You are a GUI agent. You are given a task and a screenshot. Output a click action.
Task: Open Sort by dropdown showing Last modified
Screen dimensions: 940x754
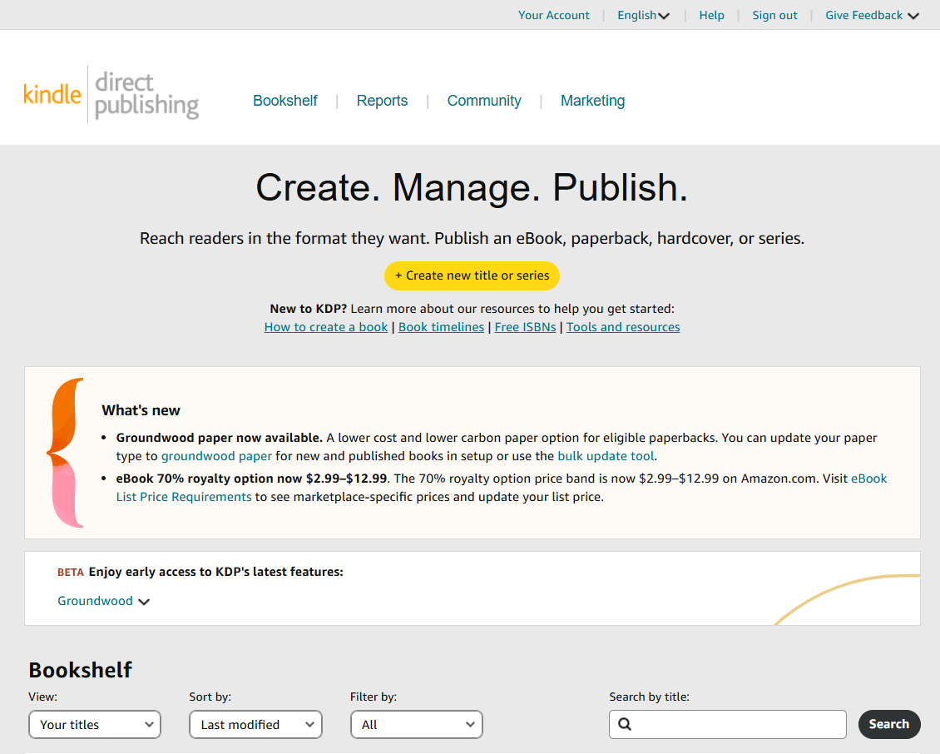[x=255, y=725]
